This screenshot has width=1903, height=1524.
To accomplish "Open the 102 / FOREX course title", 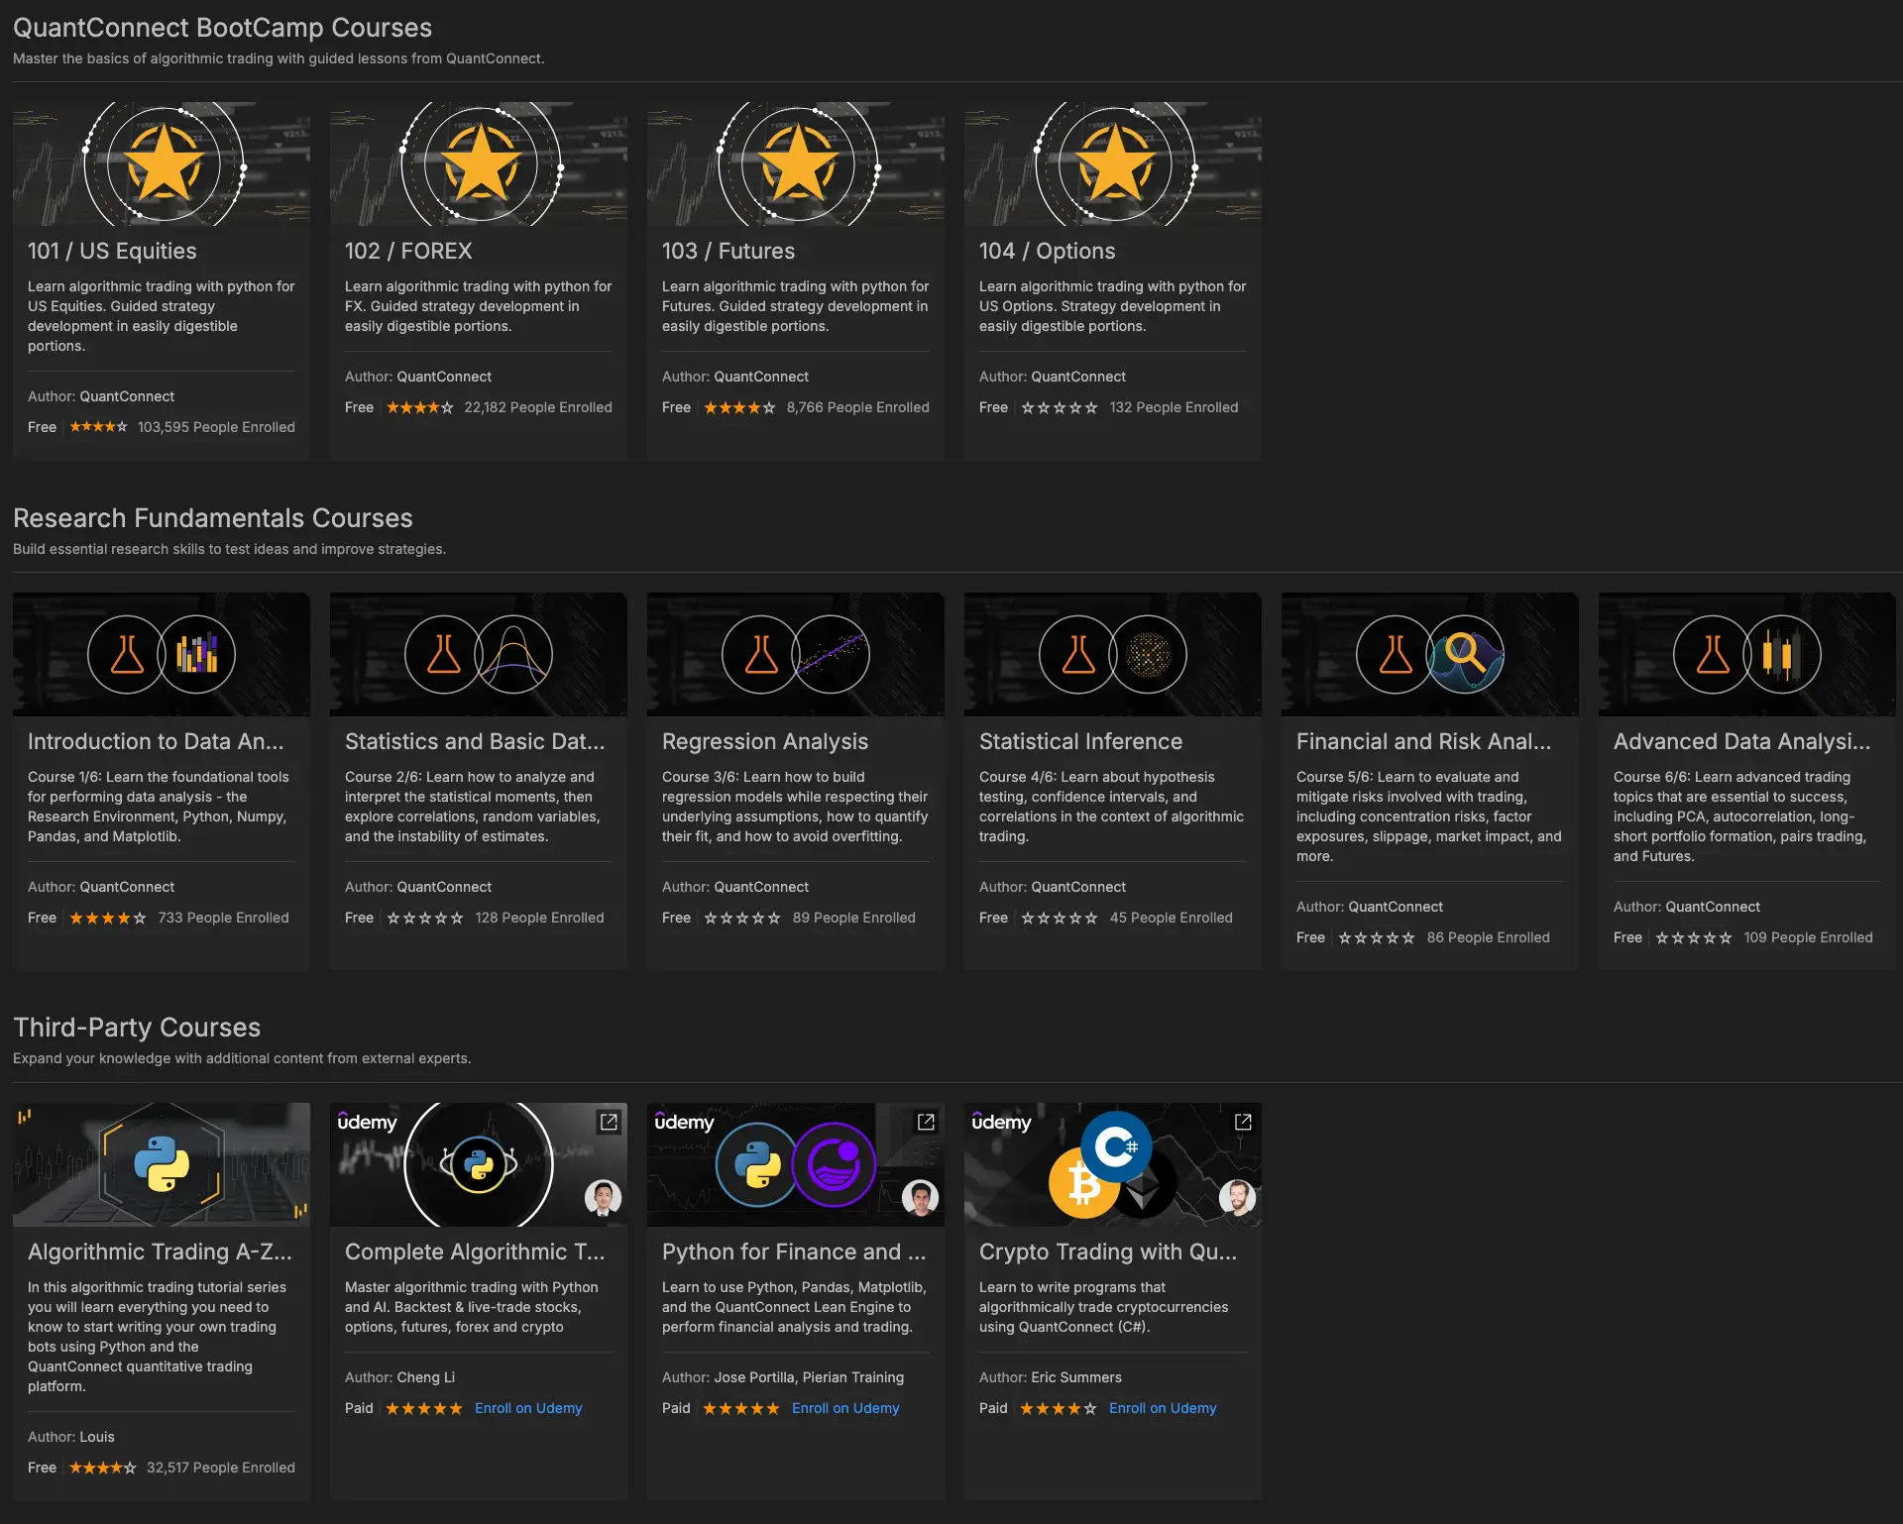I will [408, 251].
